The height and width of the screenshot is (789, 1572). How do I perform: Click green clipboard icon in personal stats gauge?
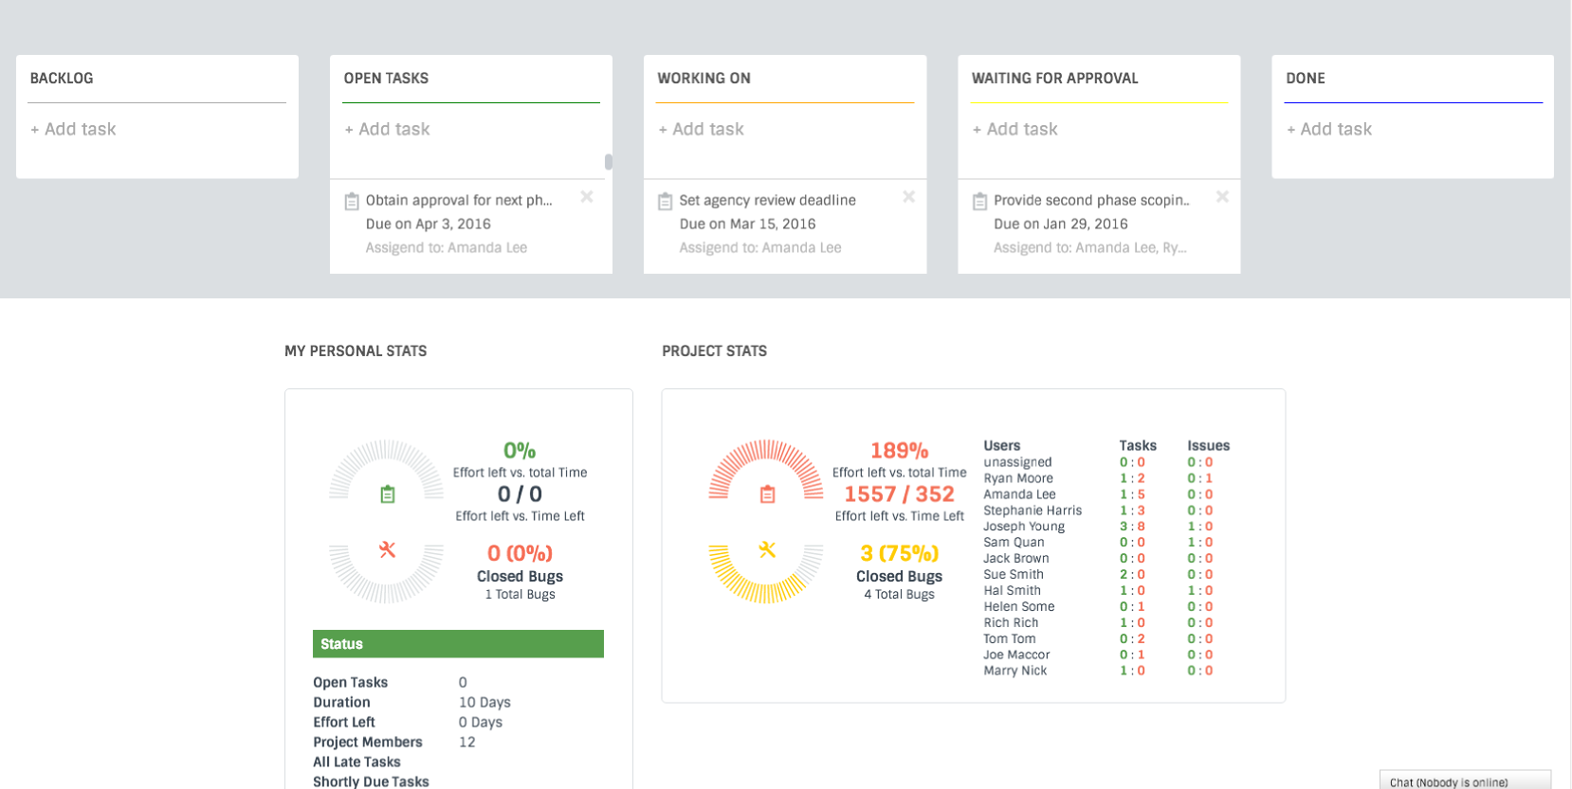387,494
